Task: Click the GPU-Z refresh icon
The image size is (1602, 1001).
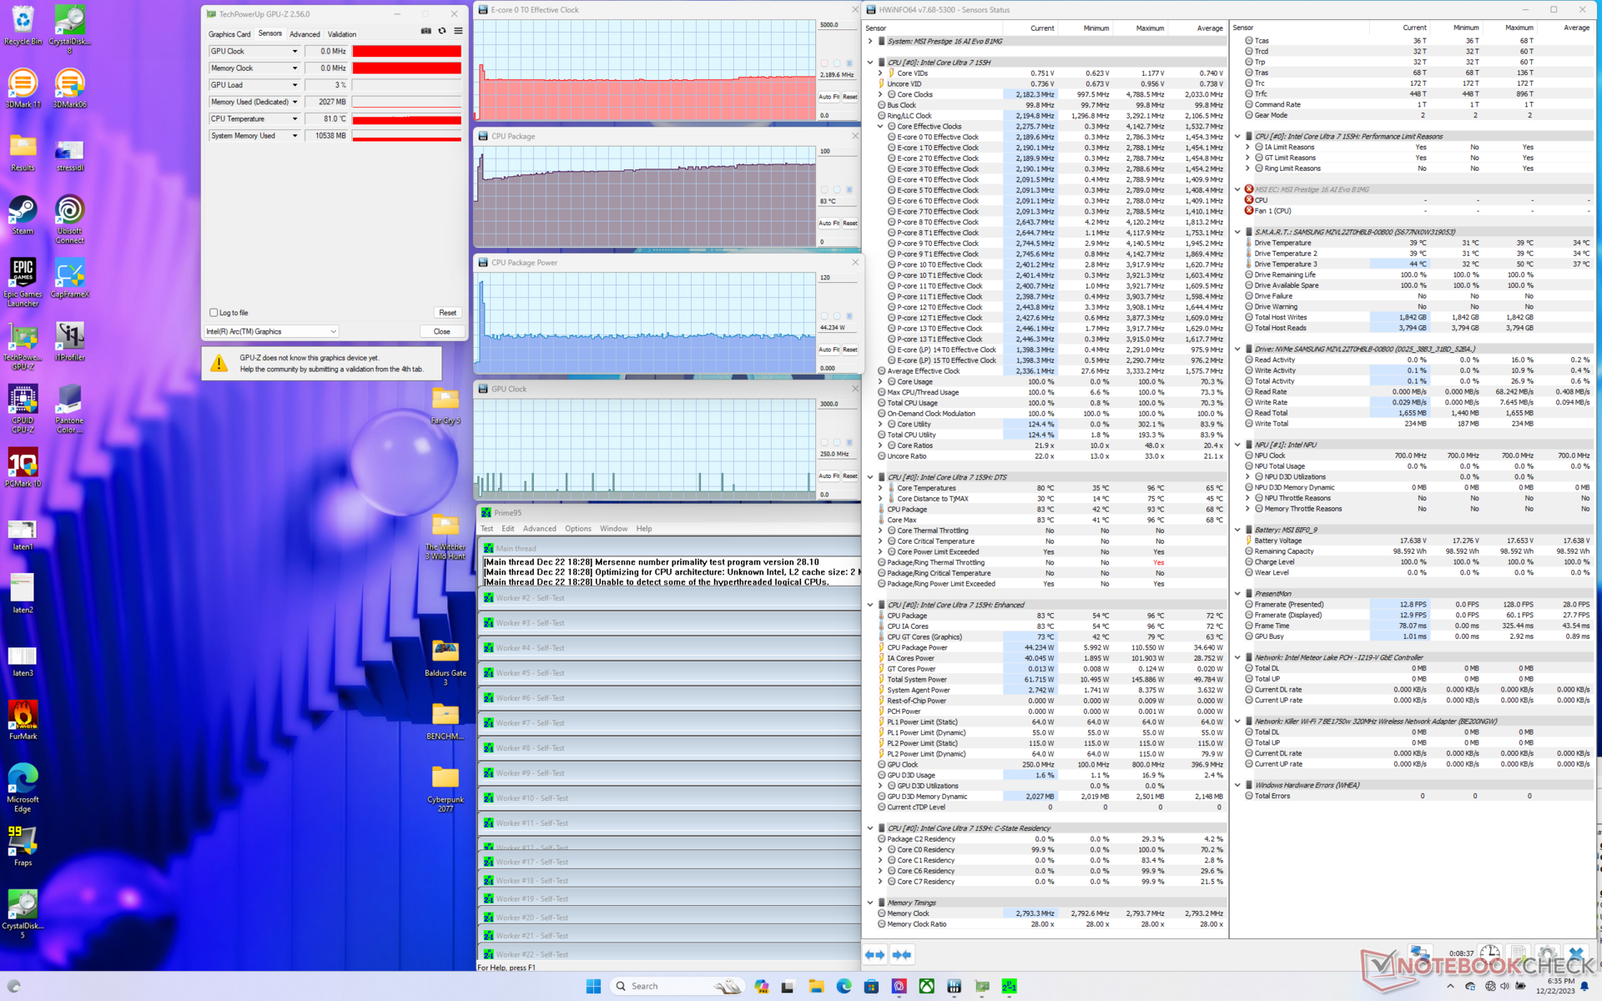Action: (x=442, y=31)
